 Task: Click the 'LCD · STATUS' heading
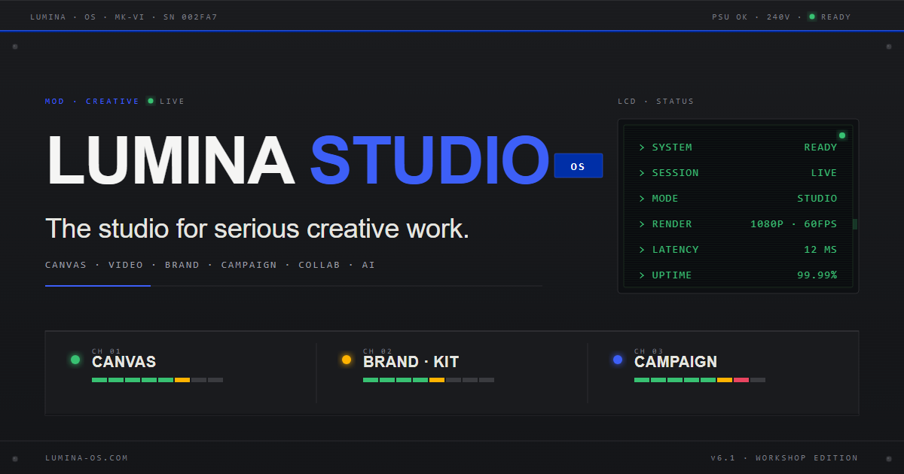(x=656, y=101)
